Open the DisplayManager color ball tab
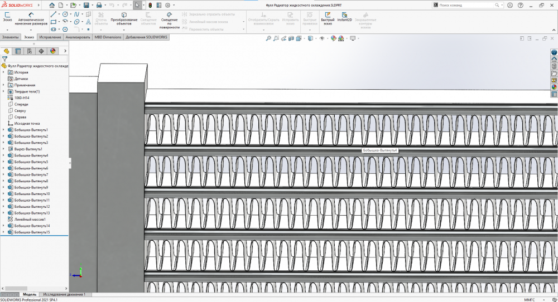Viewport: 558px width, 302px height. [x=53, y=51]
